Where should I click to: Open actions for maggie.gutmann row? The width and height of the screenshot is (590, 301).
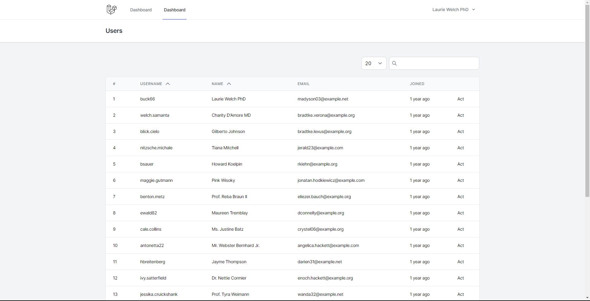click(x=461, y=180)
